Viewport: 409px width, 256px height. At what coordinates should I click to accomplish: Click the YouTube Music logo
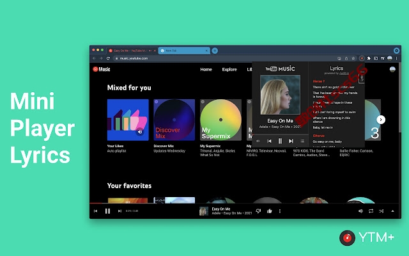coord(102,69)
